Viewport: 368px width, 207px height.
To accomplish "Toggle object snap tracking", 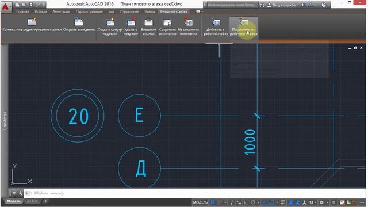I will tap(264, 202).
